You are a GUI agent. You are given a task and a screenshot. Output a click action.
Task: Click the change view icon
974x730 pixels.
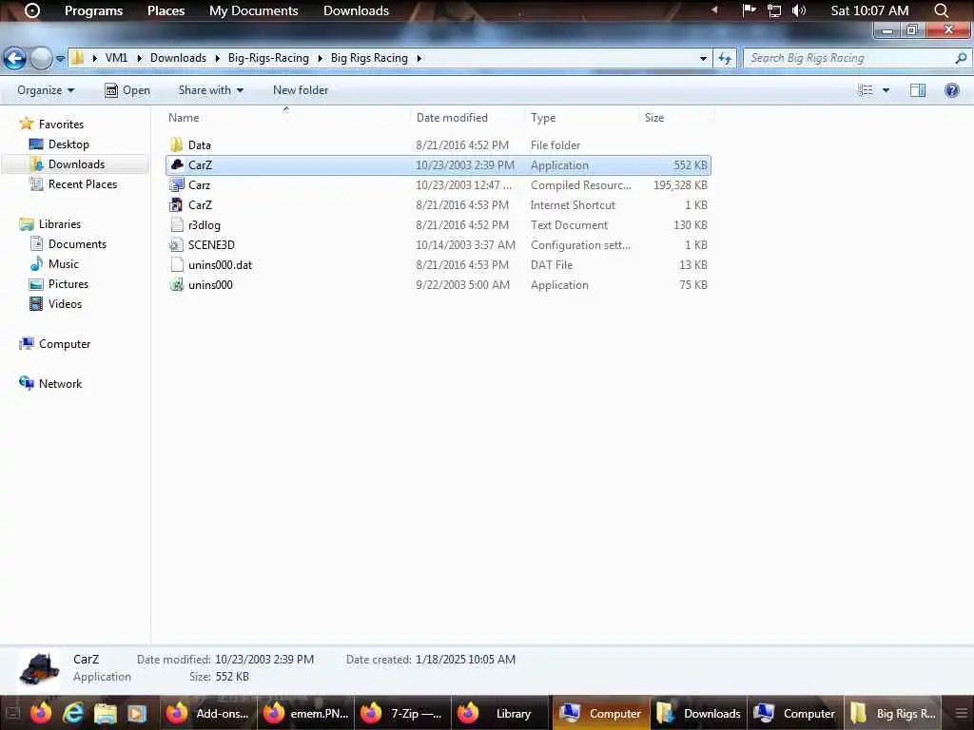[866, 90]
